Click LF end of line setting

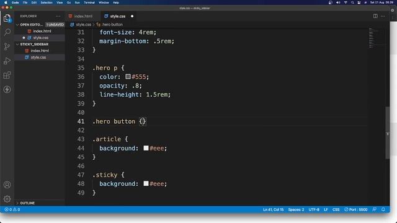point(326,209)
